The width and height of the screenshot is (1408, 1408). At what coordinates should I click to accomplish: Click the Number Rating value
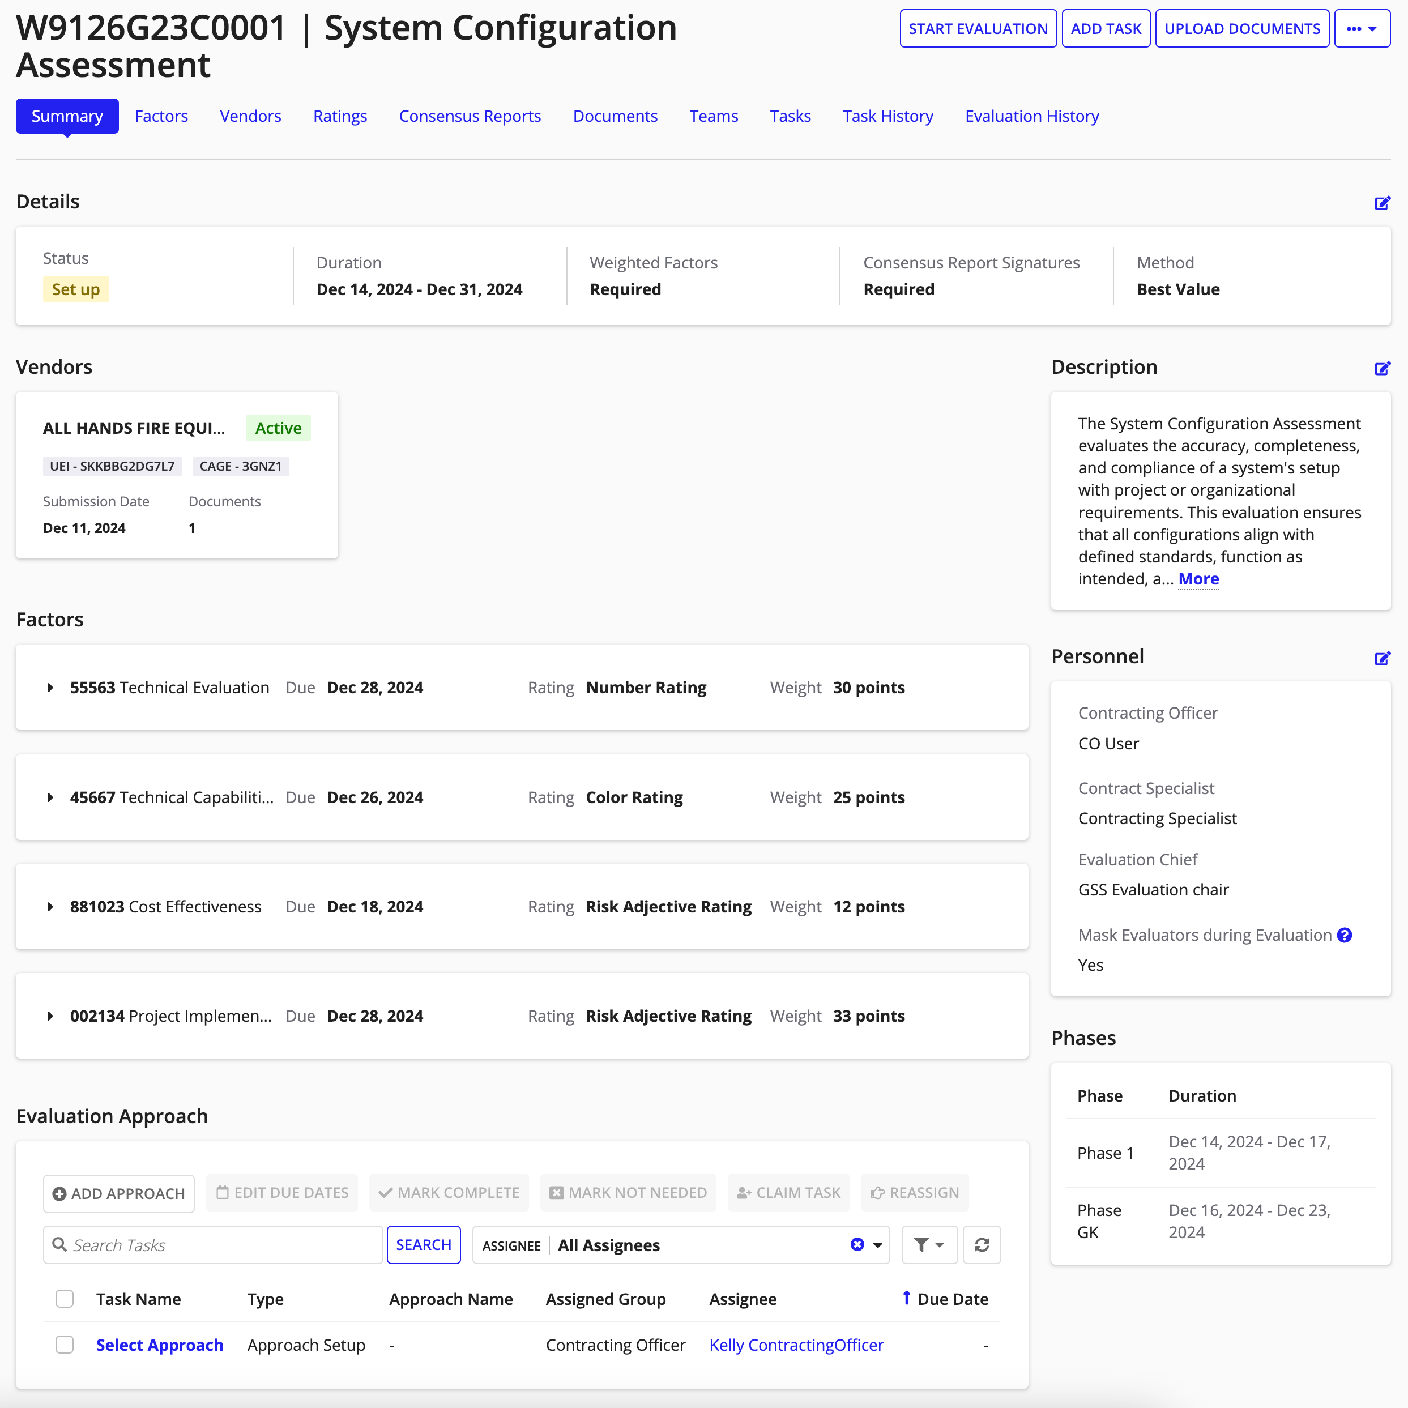(x=646, y=687)
